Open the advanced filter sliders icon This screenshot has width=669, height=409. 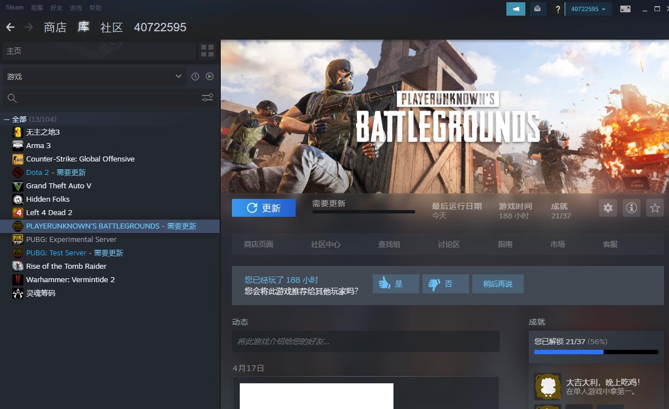click(207, 98)
